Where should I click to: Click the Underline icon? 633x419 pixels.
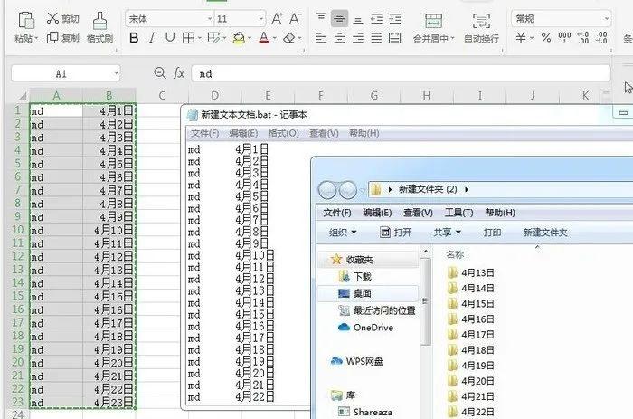point(169,38)
